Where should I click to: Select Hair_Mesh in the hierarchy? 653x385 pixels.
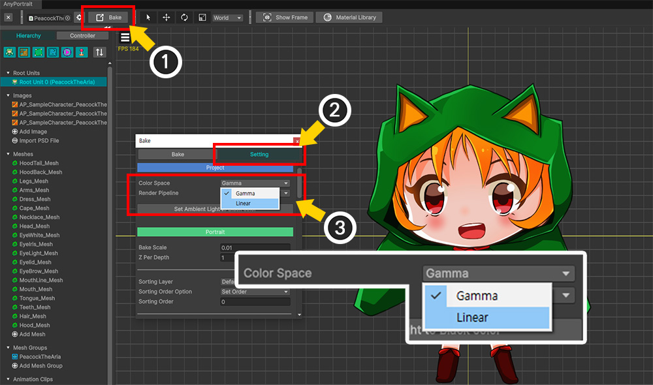[33, 316]
